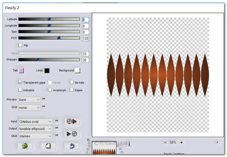Viewport: 227px width, 157px height.
Task: Click the Sharpen slider handle
Action: coord(38,60)
